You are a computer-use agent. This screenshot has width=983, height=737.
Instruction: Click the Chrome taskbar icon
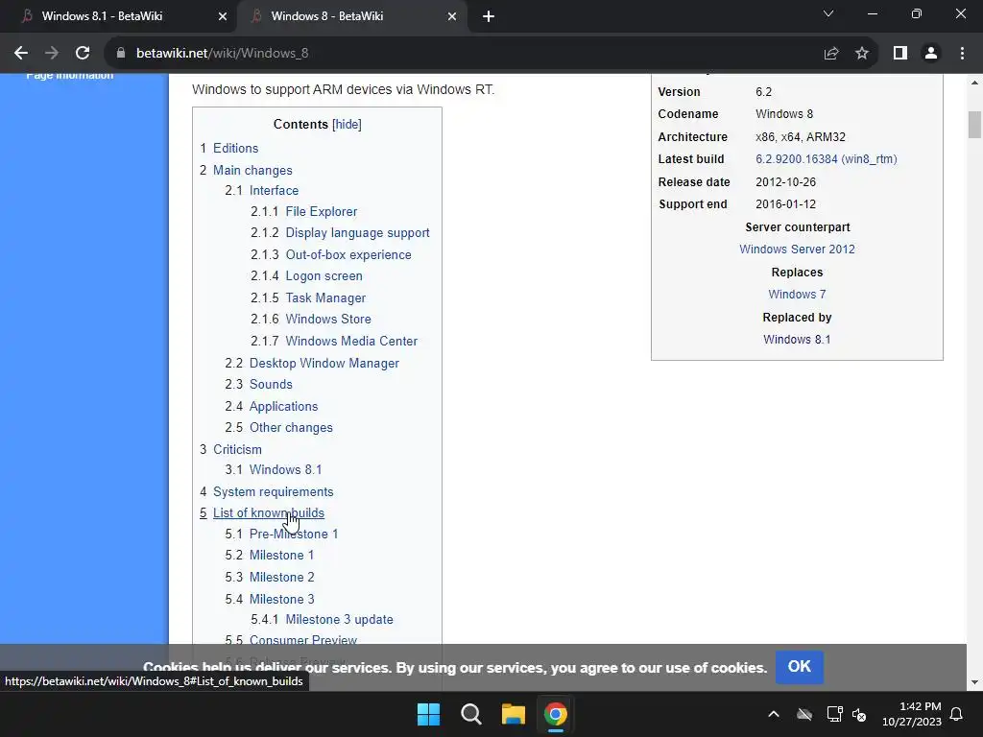point(556,714)
